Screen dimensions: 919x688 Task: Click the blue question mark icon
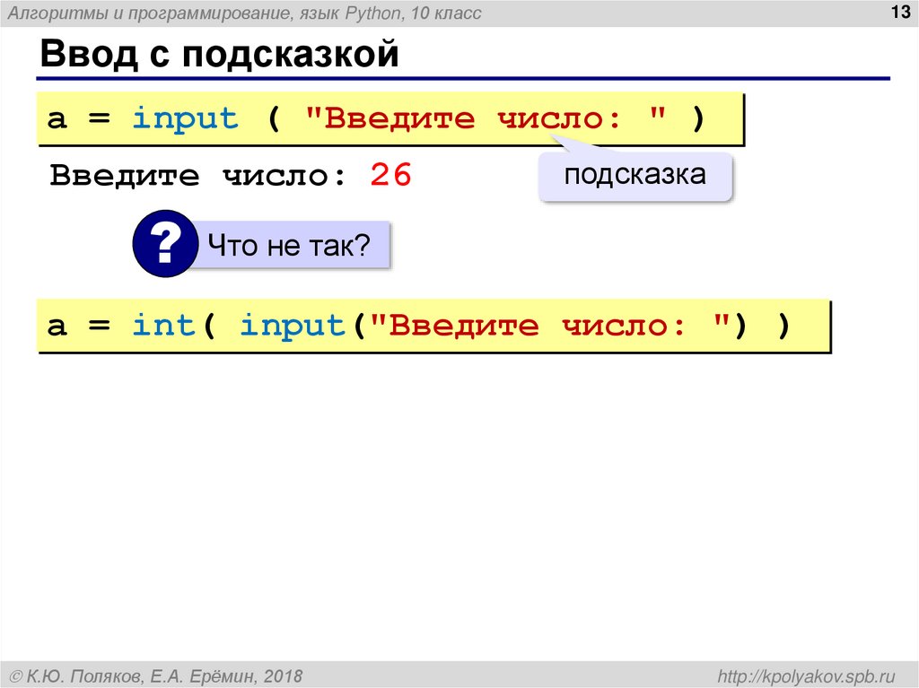point(166,243)
